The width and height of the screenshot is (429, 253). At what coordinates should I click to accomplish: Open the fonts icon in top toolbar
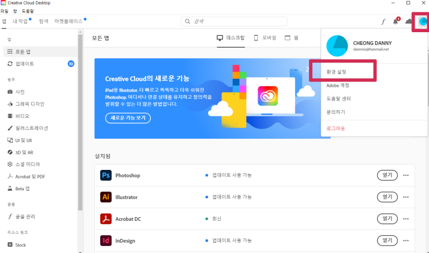tap(383, 21)
